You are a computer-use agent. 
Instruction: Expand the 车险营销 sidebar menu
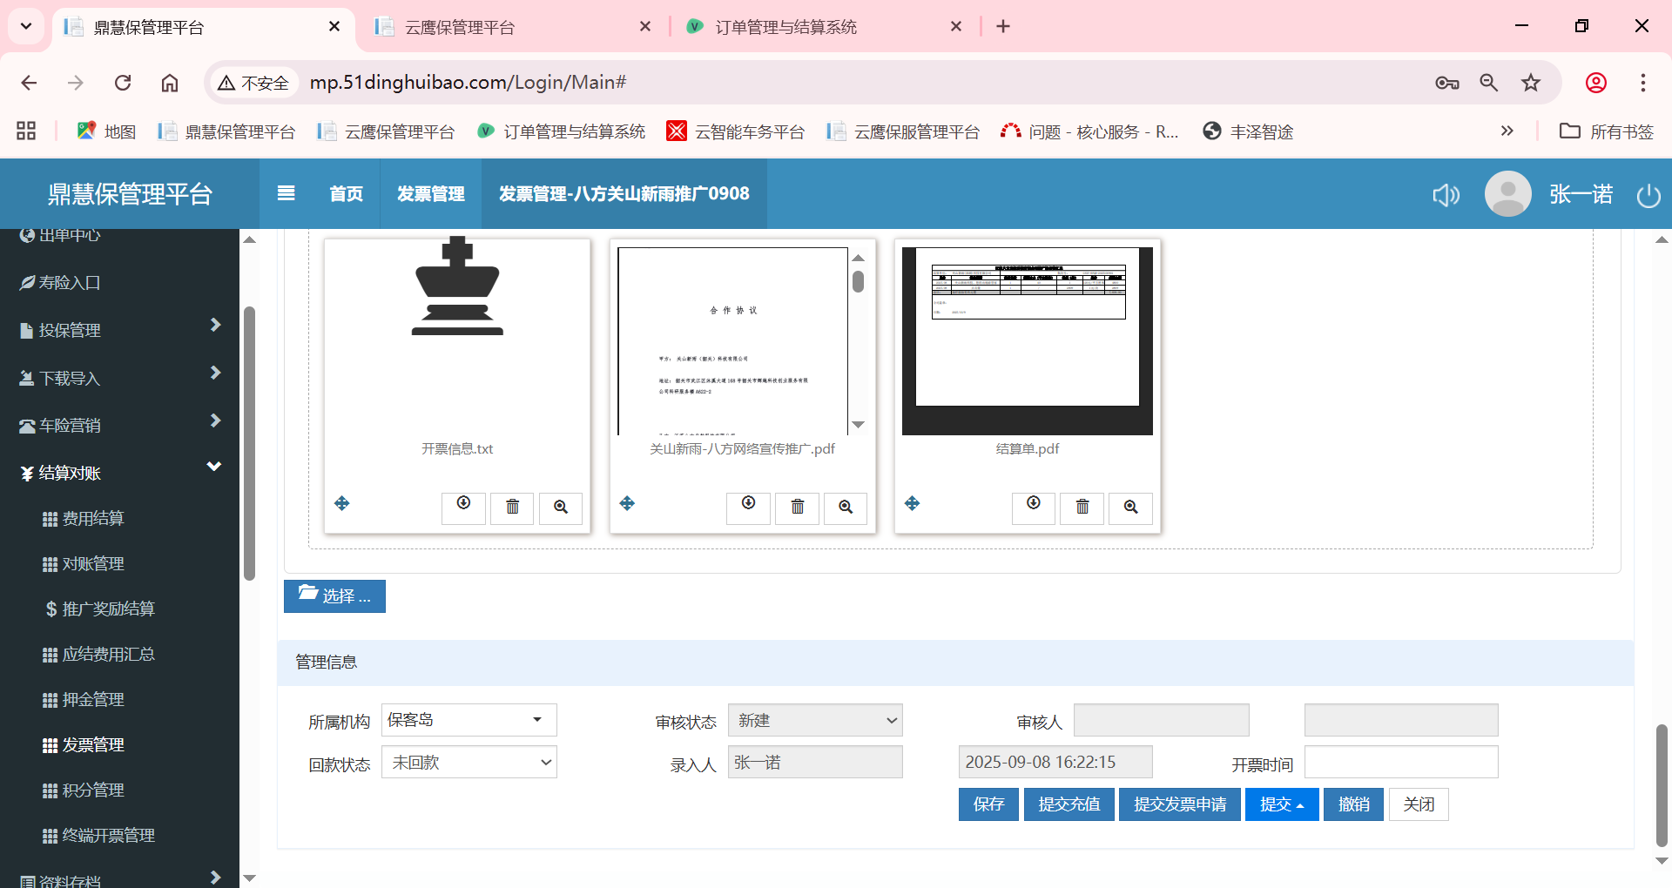(x=120, y=426)
